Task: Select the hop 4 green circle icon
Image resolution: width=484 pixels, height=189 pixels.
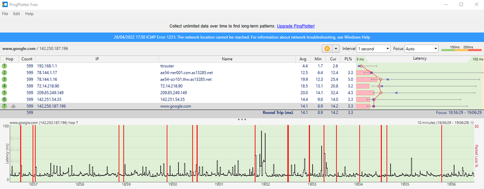Action: click(x=4, y=86)
